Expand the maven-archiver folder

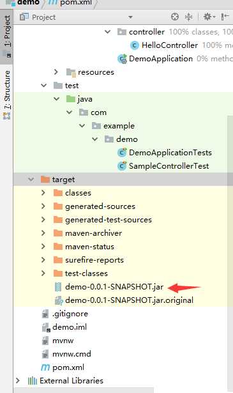pyautogui.click(x=43, y=233)
